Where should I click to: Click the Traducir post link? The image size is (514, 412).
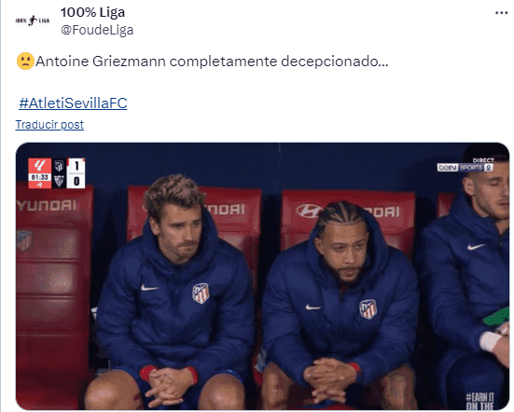coord(49,125)
